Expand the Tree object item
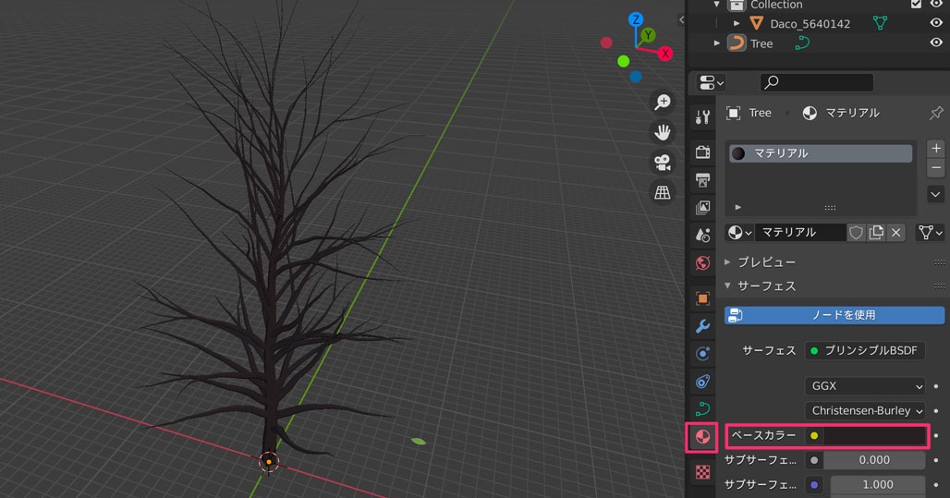Image resolution: width=950 pixels, height=498 pixels. pyautogui.click(x=717, y=43)
